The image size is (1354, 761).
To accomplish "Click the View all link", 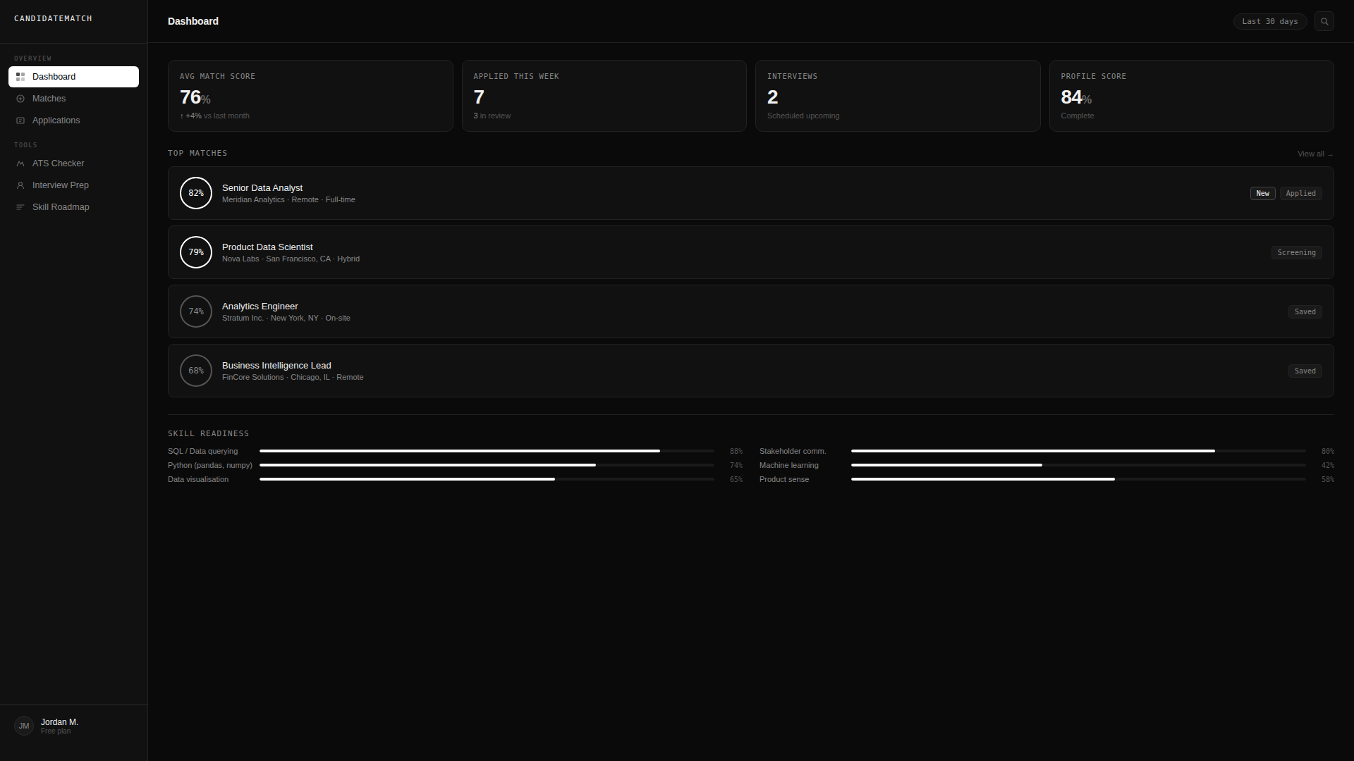I will tap(1314, 154).
